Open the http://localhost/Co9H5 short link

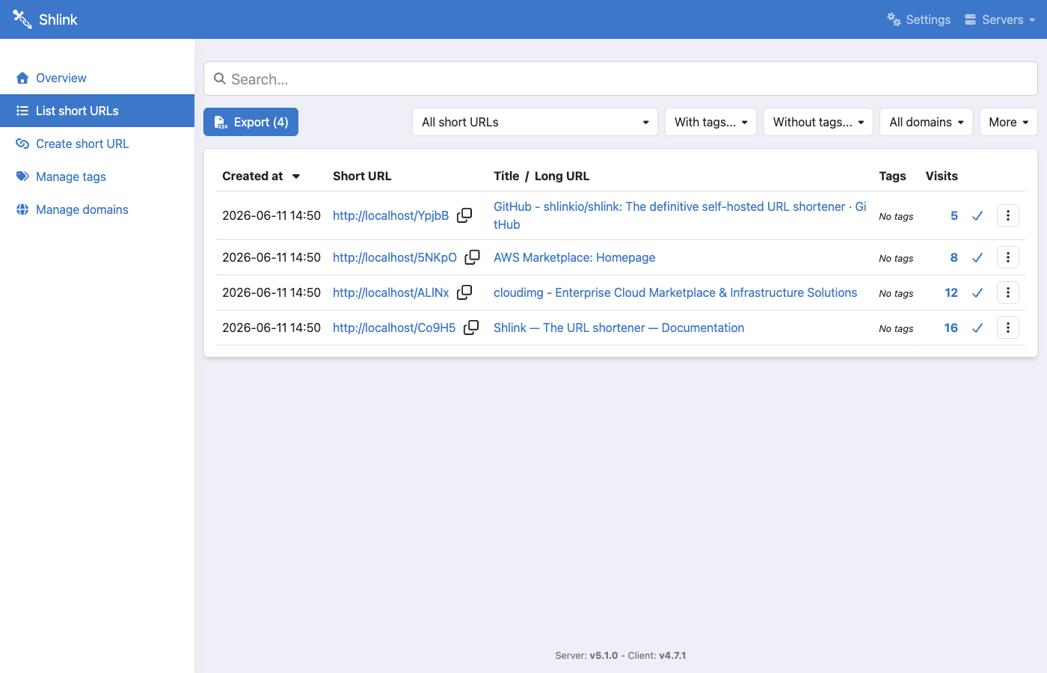pyautogui.click(x=394, y=328)
